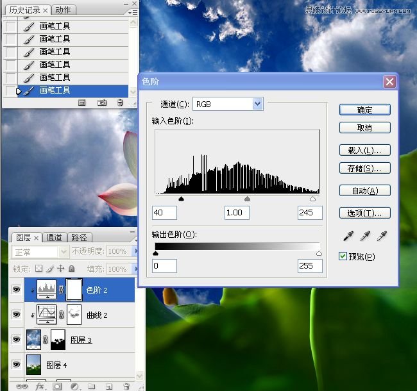Open the History panel options menu
Image resolution: width=417 pixels, height=391 pixels.
(133, 12)
